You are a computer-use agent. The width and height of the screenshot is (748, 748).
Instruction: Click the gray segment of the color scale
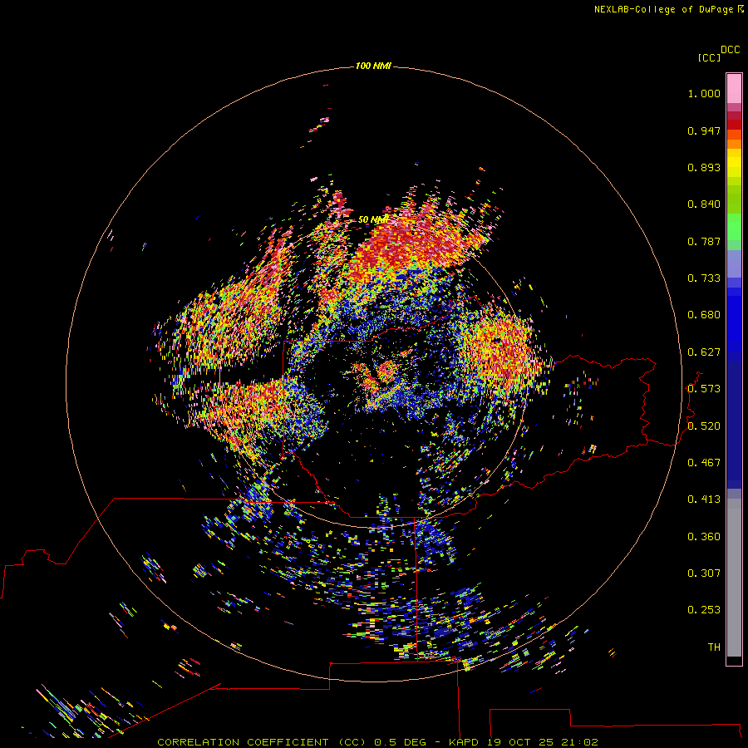734,578
